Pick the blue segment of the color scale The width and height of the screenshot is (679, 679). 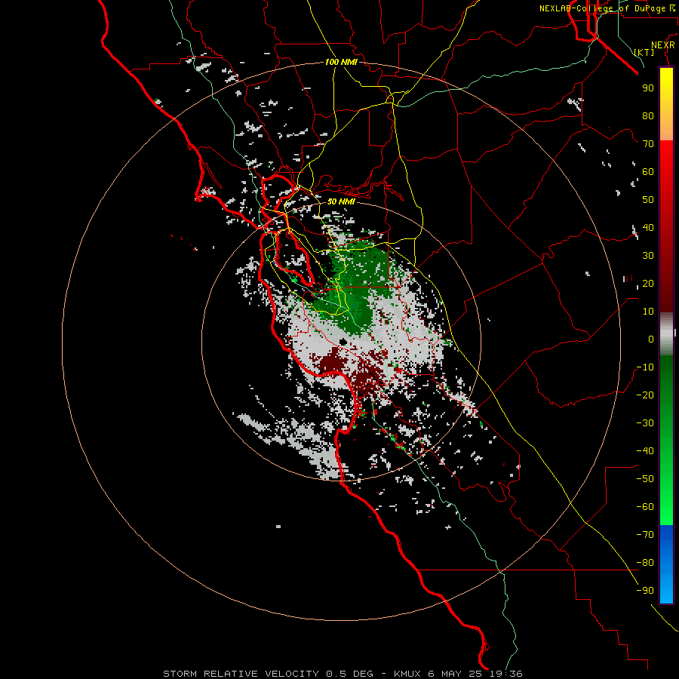pos(666,564)
